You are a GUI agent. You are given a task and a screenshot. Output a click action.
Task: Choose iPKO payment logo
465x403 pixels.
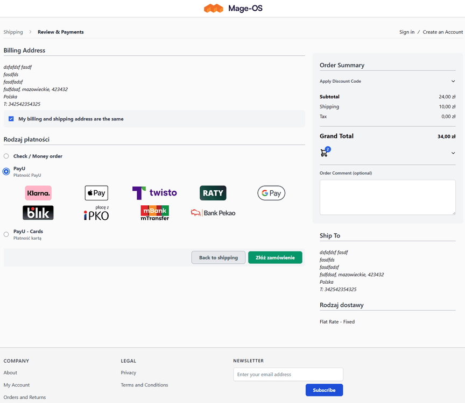[96, 213]
